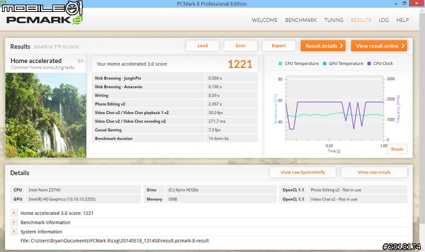
Task: Click the 1221 score value
Action: 240,64
